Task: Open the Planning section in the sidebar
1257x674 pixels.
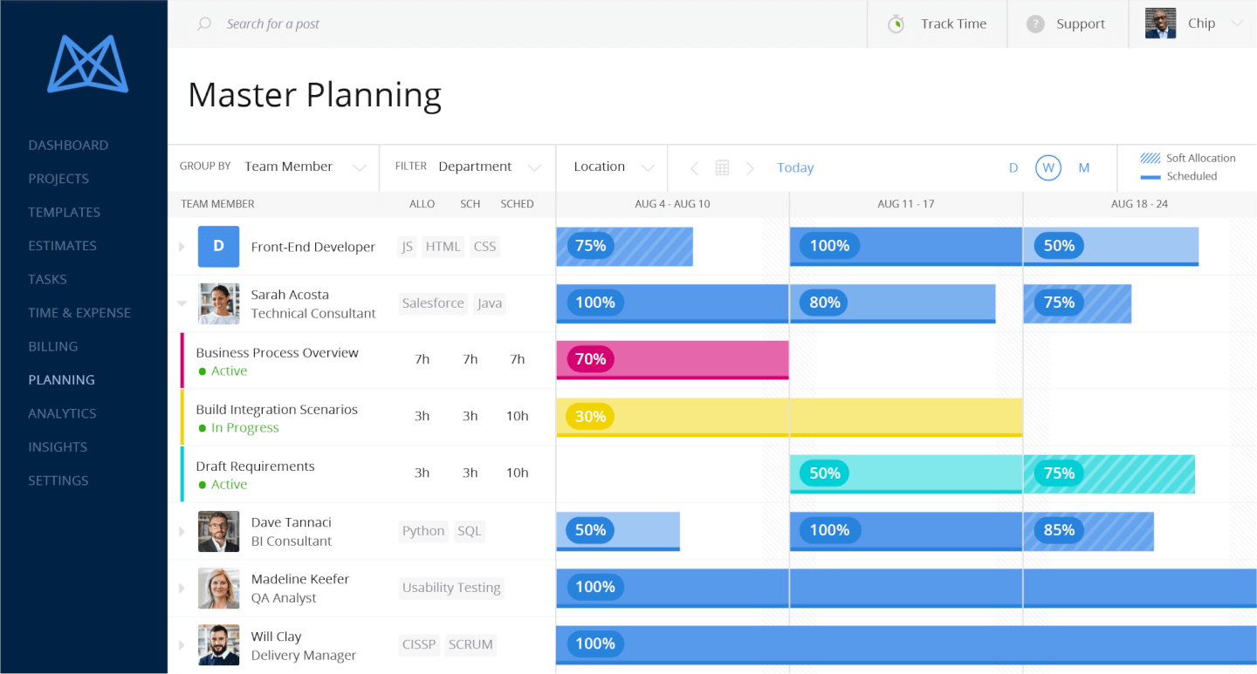Action: (61, 379)
